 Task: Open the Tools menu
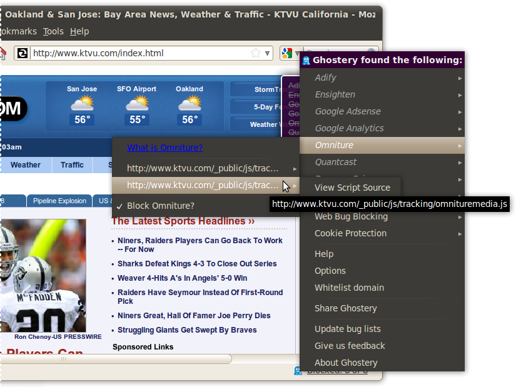point(53,31)
